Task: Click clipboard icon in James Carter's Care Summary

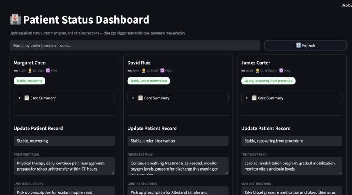Action: 254,98
